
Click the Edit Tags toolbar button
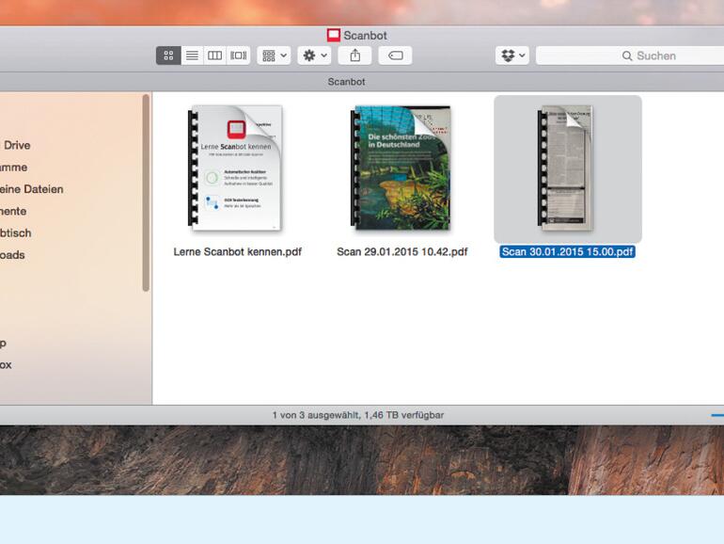[x=395, y=56]
